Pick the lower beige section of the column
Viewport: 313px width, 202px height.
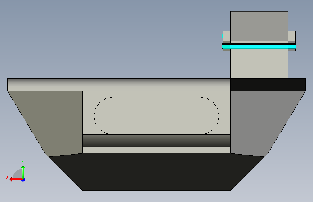coord(259,65)
